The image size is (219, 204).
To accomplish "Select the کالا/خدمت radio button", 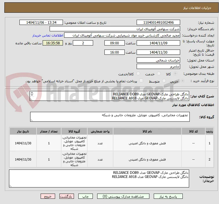I will [x=138, y=74].
